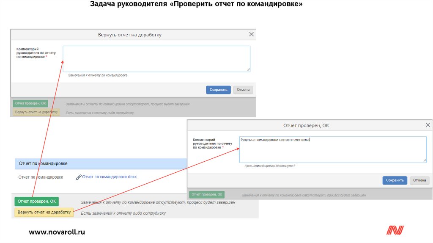The height and width of the screenshot is (243, 433).
Task: Click slide title 'Задача руководителя «Проверить отчет по командировке»'
Action: (x=196, y=4)
